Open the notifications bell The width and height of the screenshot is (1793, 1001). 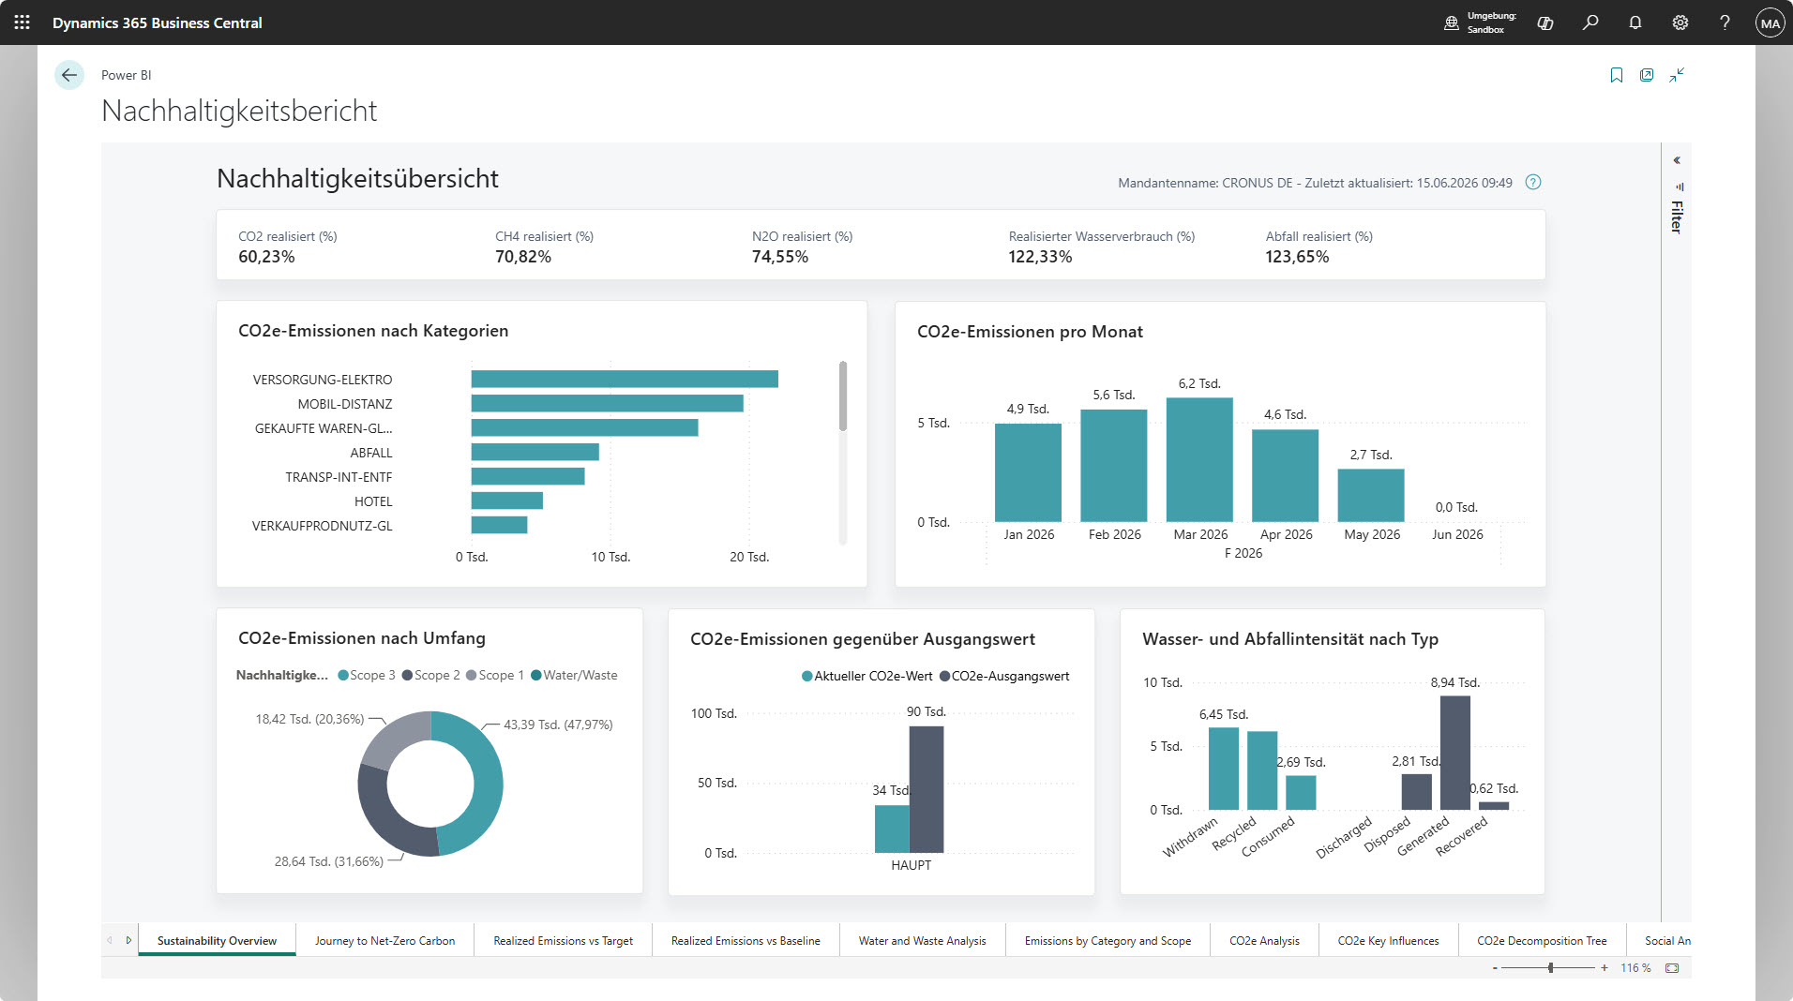1635,22
